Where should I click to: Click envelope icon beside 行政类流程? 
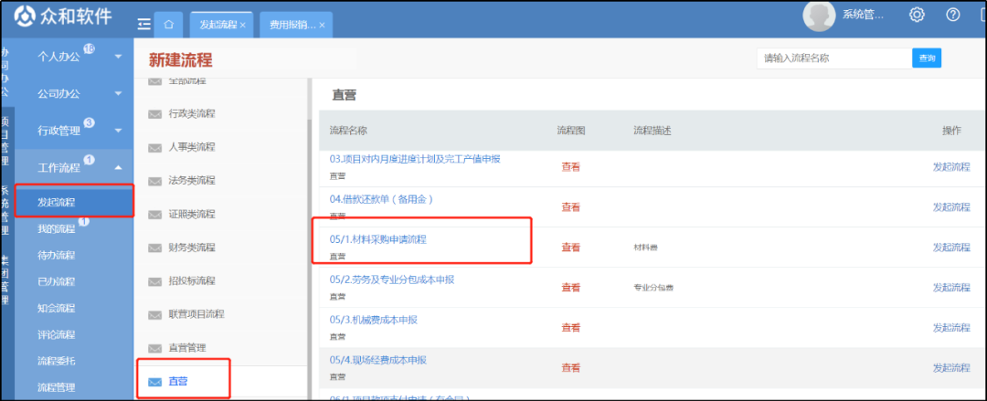154,114
